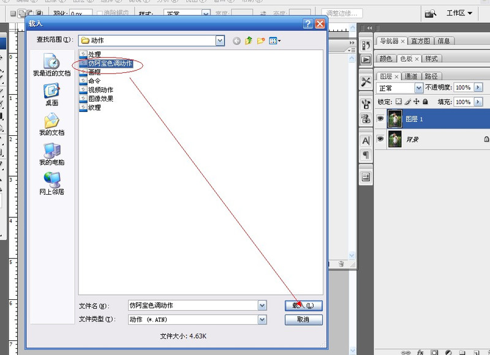
Task: Toggle lock position icon
Action: 417,102
